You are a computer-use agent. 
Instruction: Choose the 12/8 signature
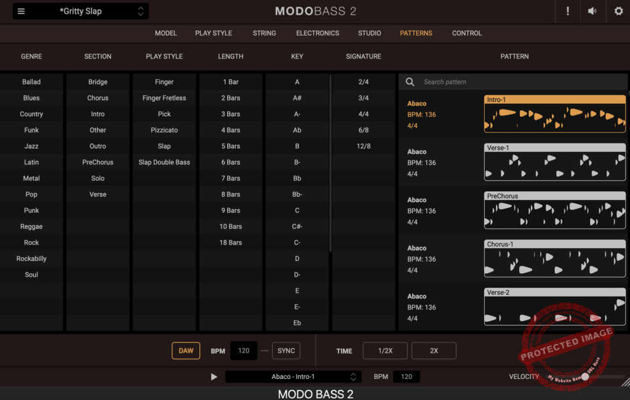click(364, 146)
